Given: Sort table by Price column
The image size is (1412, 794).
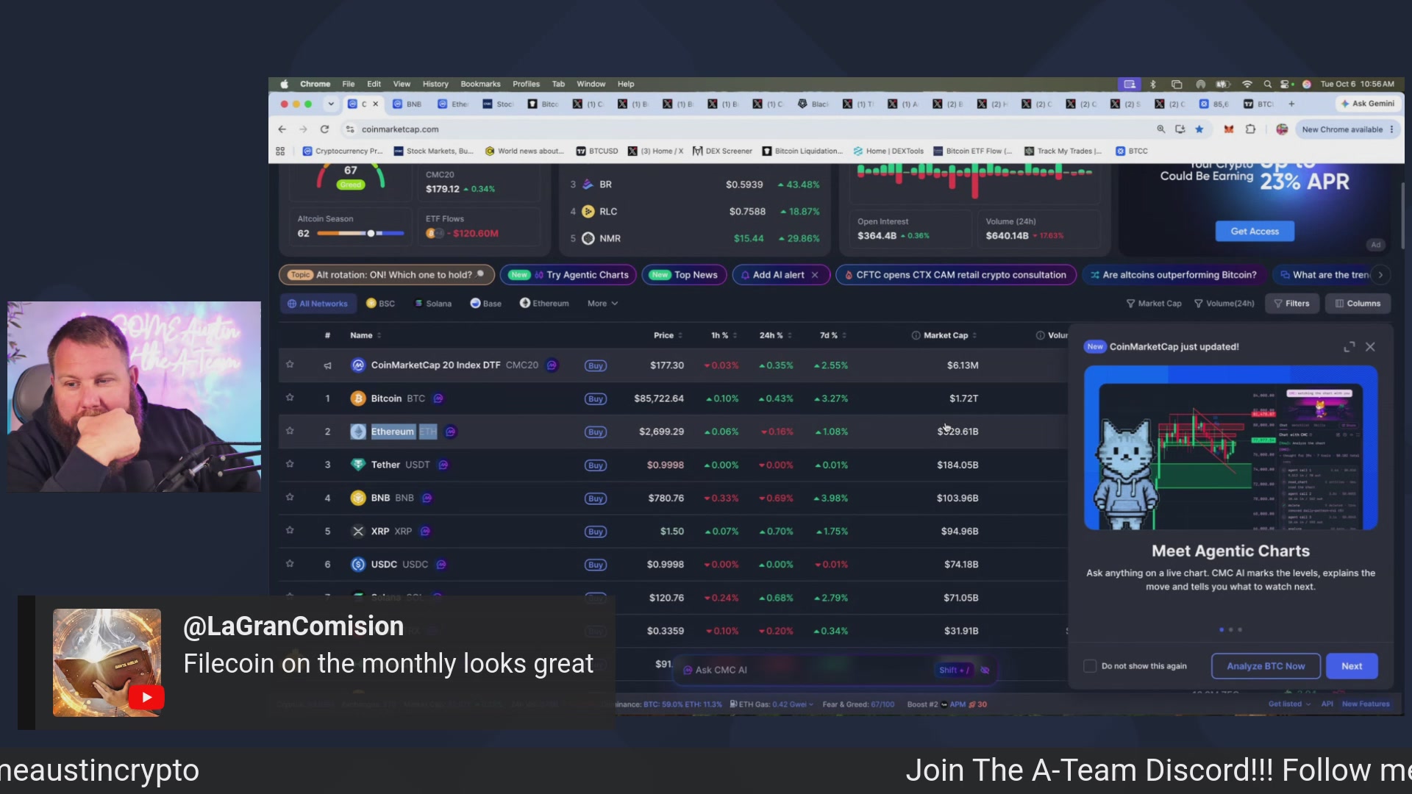Looking at the screenshot, I should pyautogui.click(x=668, y=335).
